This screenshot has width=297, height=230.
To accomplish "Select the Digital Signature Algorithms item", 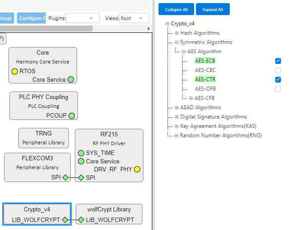I will point(213,117).
